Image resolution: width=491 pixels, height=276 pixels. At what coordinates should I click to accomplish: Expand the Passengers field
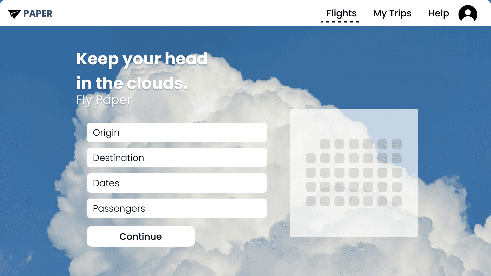pyautogui.click(x=177, y=208)
